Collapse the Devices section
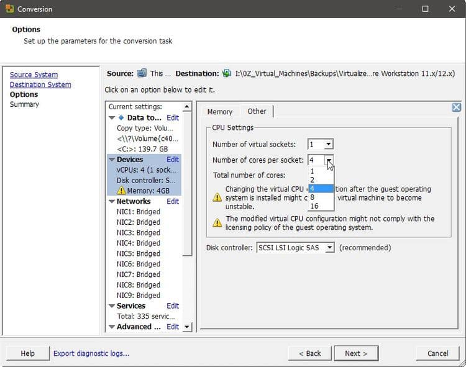This screenshot has height=367, width=466. coord(112,160)
